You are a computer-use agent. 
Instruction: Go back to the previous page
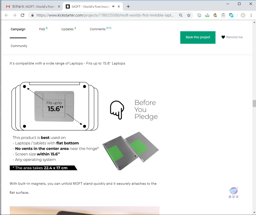tap(6, 15)
